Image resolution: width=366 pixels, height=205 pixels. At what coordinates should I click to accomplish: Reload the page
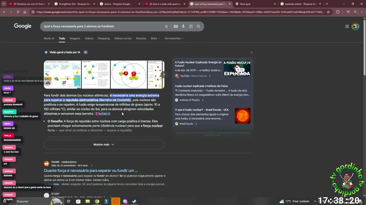point(18,12)
